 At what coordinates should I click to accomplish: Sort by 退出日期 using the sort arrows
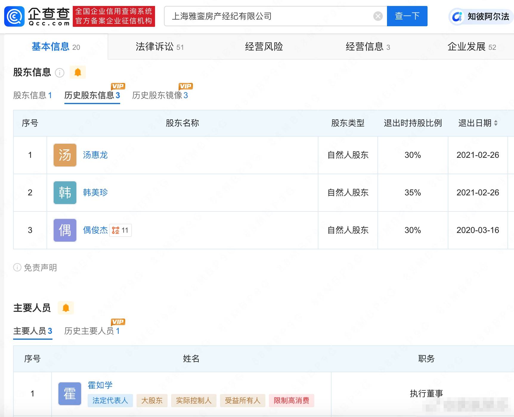click(x=496, y=123)
